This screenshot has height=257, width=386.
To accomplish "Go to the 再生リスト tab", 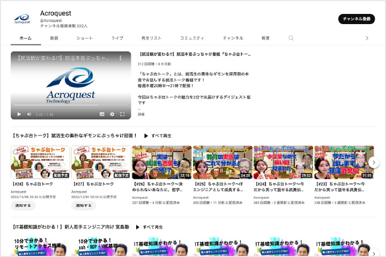I will click(x=151, y=38).
